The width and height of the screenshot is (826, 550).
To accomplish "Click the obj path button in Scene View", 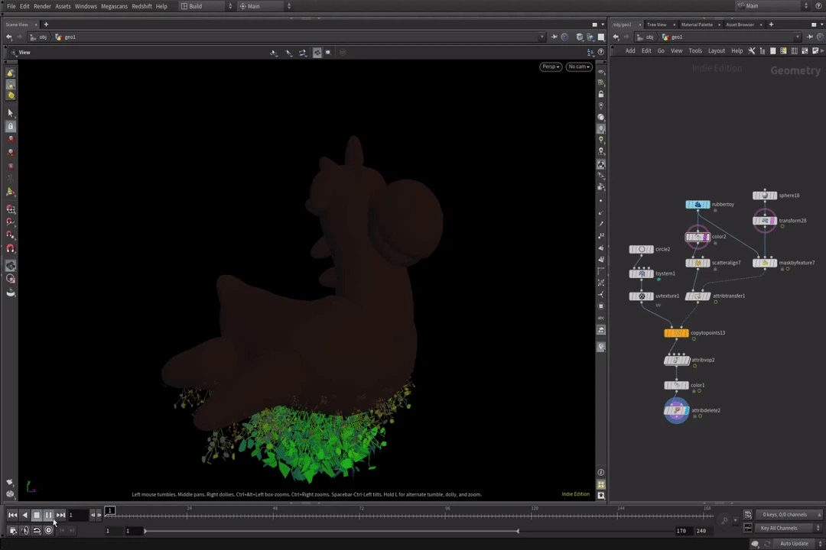I will click(x=39, y=37).
